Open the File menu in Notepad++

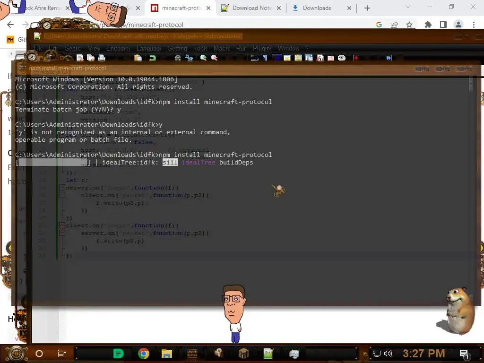(38, 49)
